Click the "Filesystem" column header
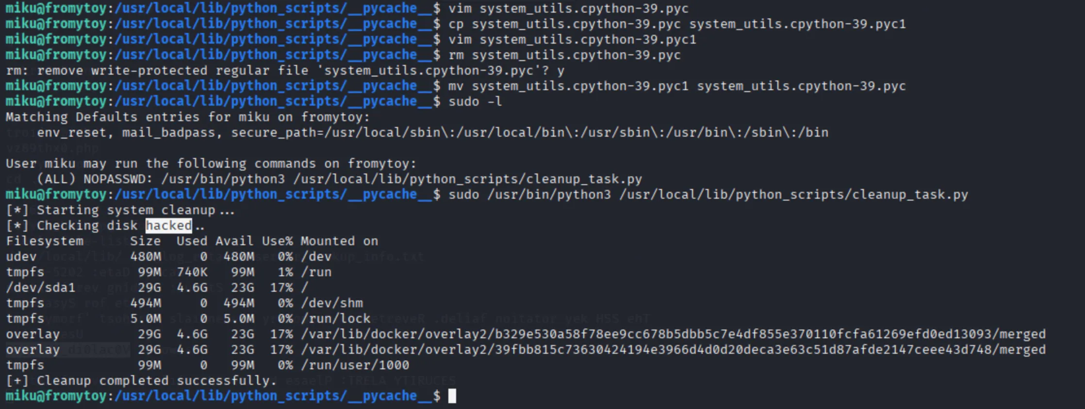Image resolution: width=1085 pixels, height=409 pixels. click(x=45, y=241)
